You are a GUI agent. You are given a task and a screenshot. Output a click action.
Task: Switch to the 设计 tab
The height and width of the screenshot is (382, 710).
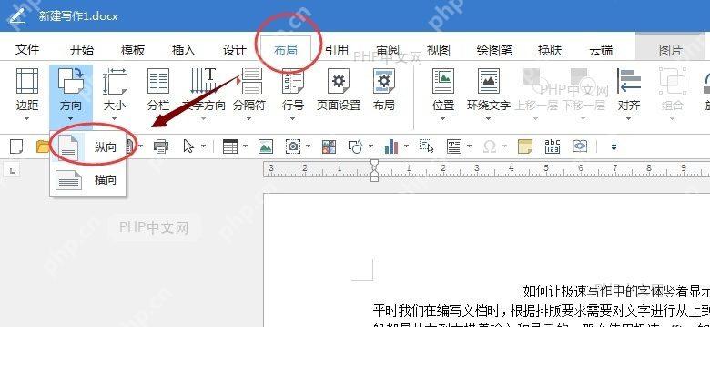(235, 49)
